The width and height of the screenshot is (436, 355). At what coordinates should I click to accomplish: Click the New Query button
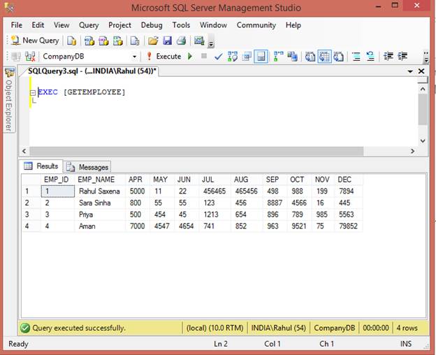[35, 41]
